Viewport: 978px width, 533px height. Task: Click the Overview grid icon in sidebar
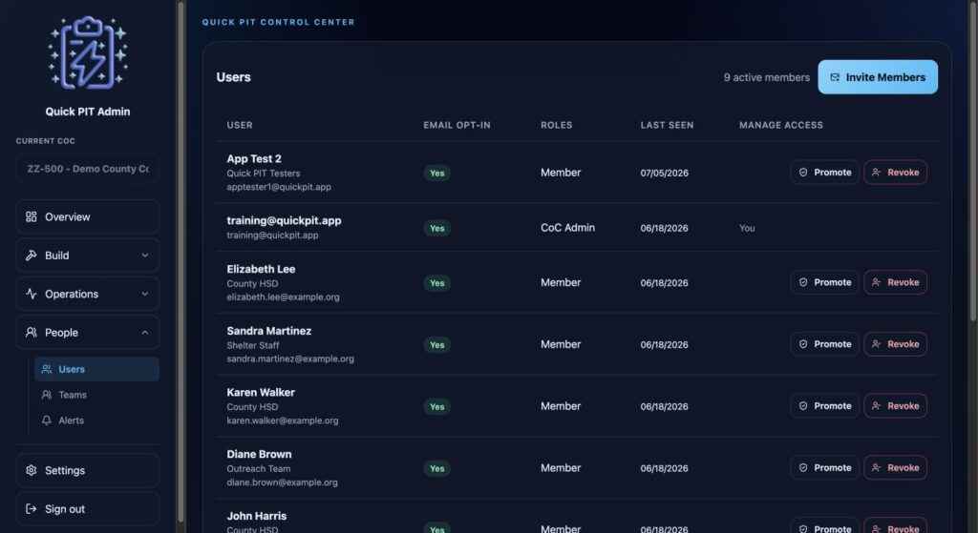coord(32,216)
